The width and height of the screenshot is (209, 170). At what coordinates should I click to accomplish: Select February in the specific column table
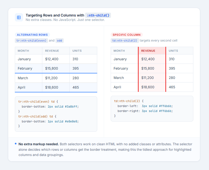click(124, 68)
